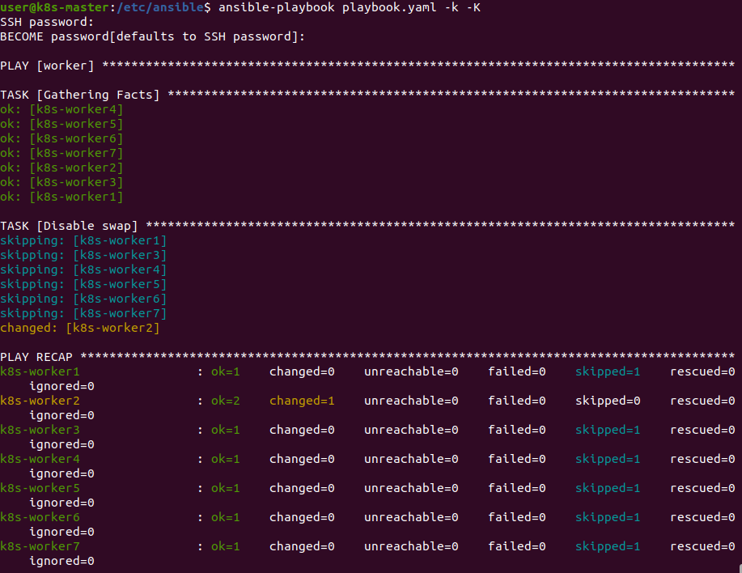Click 'failed=0' in k8s-worker1 recap row

coord(517,371)
